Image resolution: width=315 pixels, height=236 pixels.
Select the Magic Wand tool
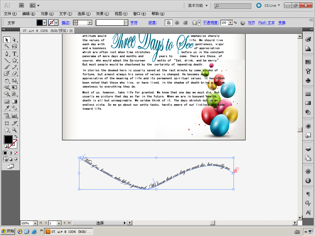coord(7,46)
